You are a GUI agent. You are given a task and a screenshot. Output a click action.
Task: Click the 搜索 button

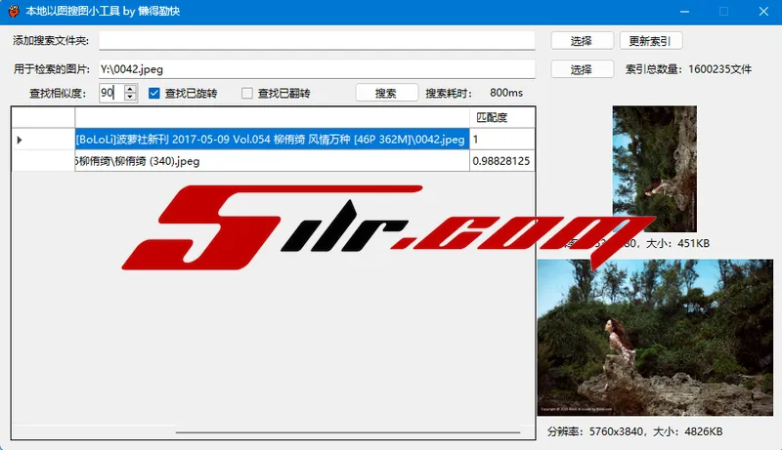coord(386,93)
